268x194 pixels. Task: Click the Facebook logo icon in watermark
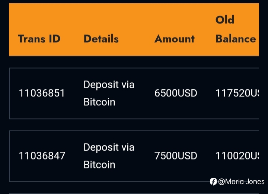(213, 182)
